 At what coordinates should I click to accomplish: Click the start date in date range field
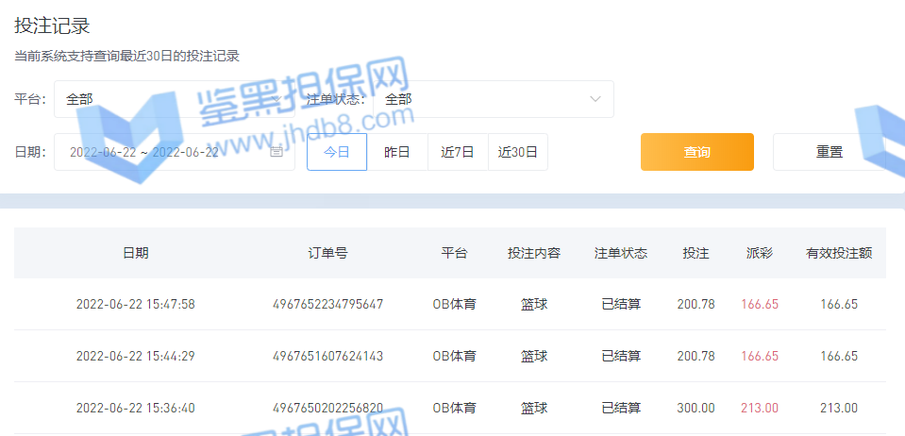pyautogui.click(x=103, y=152)
